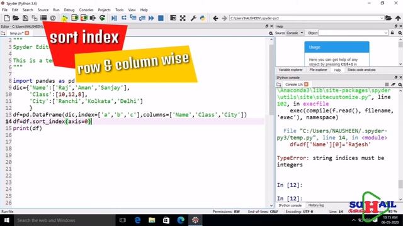Open the Run menu

click(x=56, y=10)
